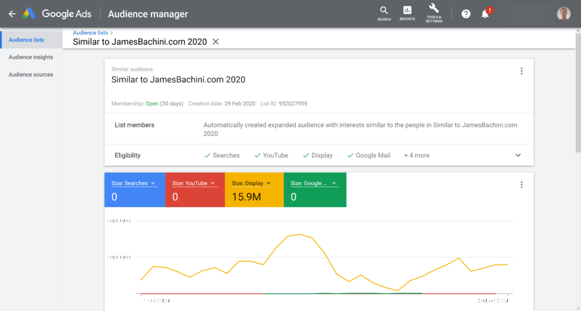This screenshot has height=311, width=581.
Task: Click the vertical page scrollbar thumb
Action: pos(578,93)
